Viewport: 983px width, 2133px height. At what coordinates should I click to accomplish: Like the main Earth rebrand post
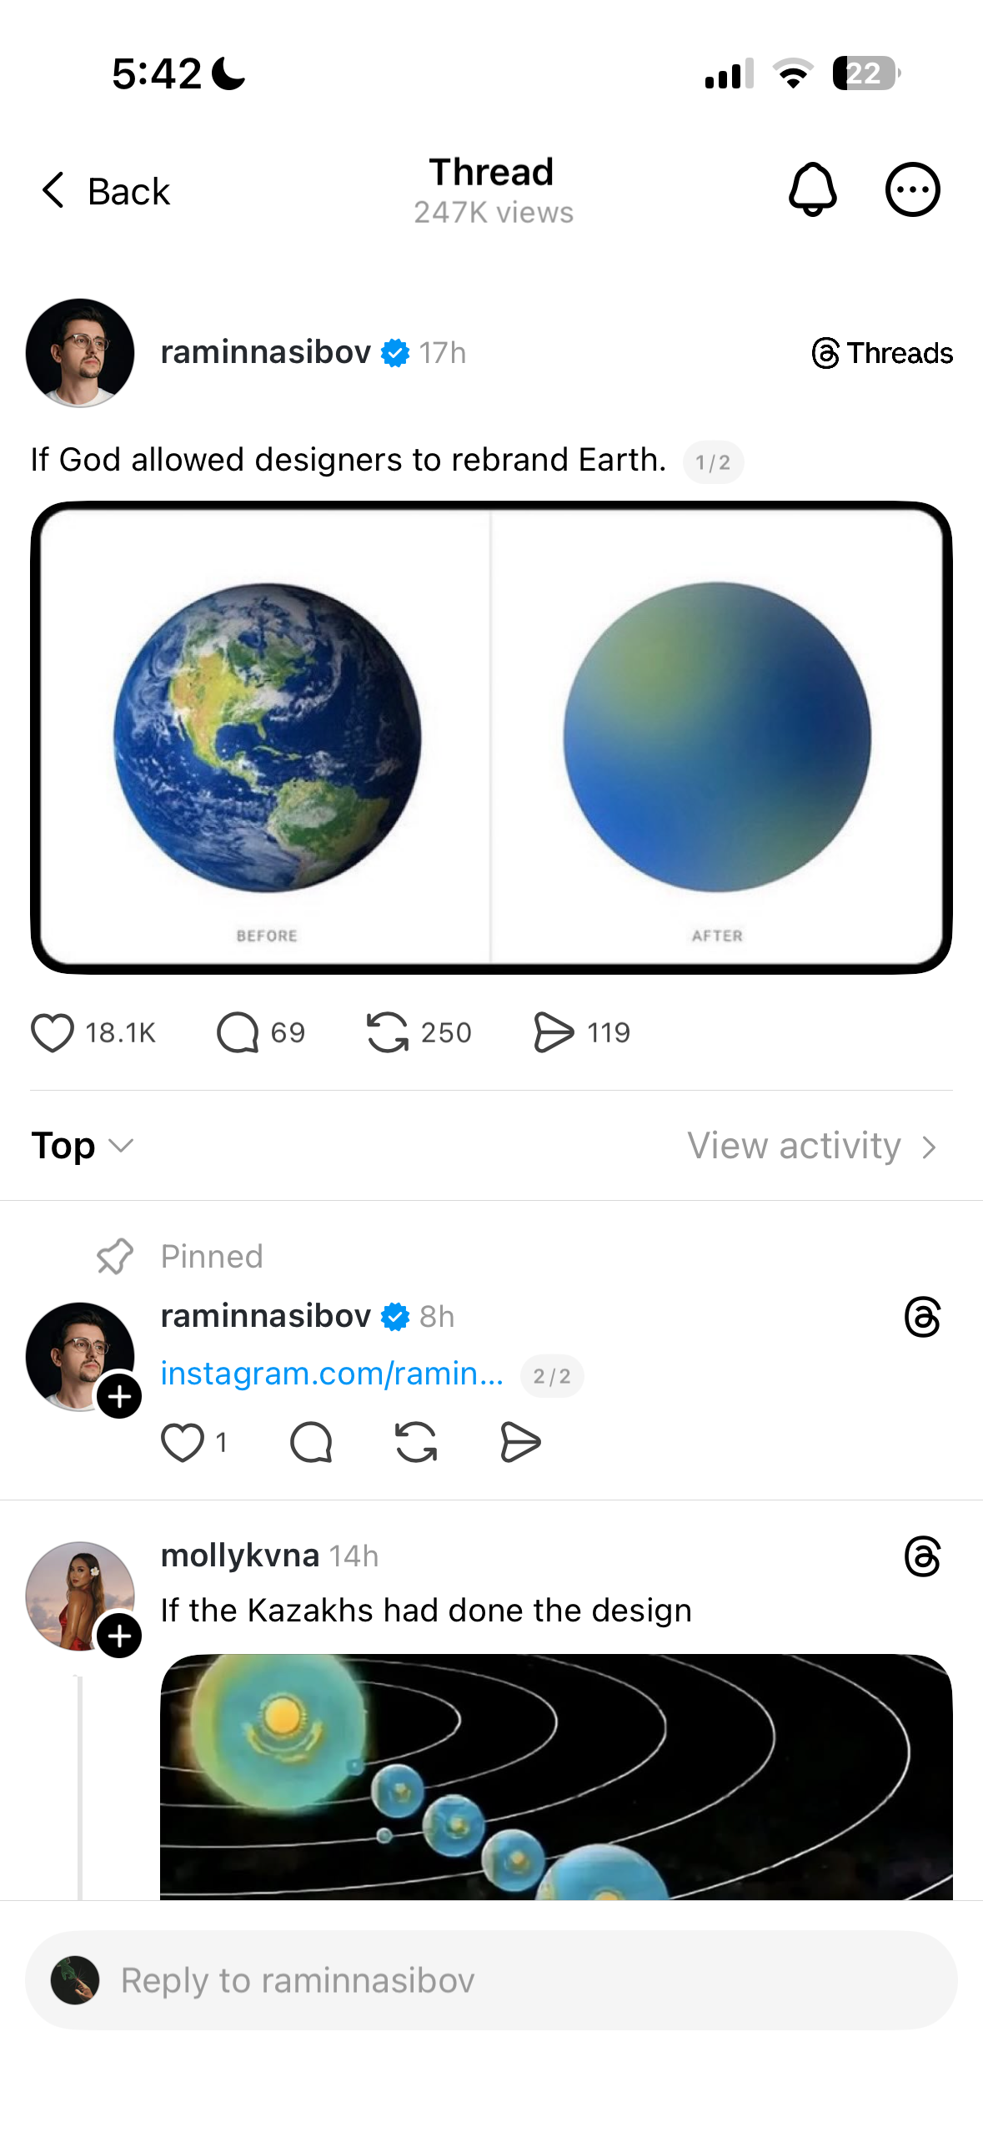(x=53, y=1032)
